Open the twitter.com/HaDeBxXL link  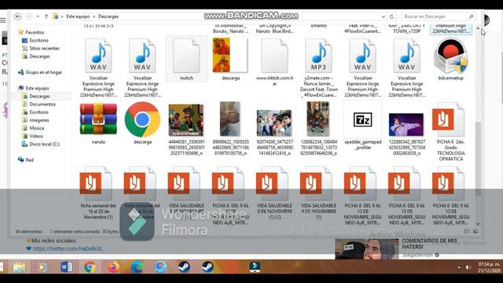tap(68, 248)
